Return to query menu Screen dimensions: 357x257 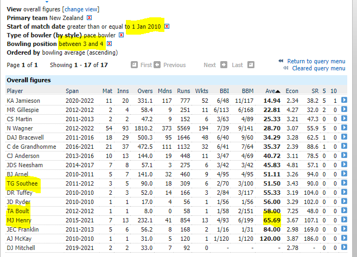316,61
